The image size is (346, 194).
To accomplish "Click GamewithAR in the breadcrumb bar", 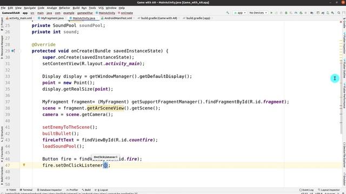I will [x=11, y=13].
